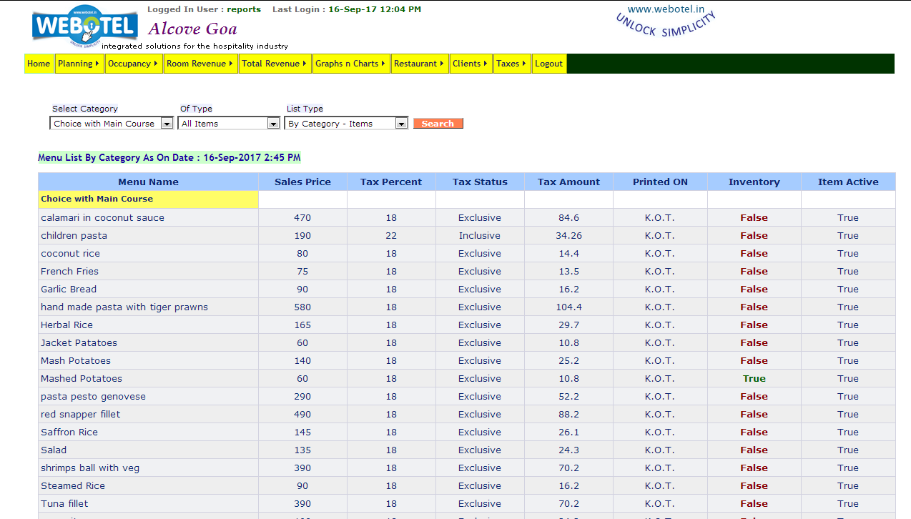
Task: Click the pasta pesto genovese item
Action: coord(93,397)
